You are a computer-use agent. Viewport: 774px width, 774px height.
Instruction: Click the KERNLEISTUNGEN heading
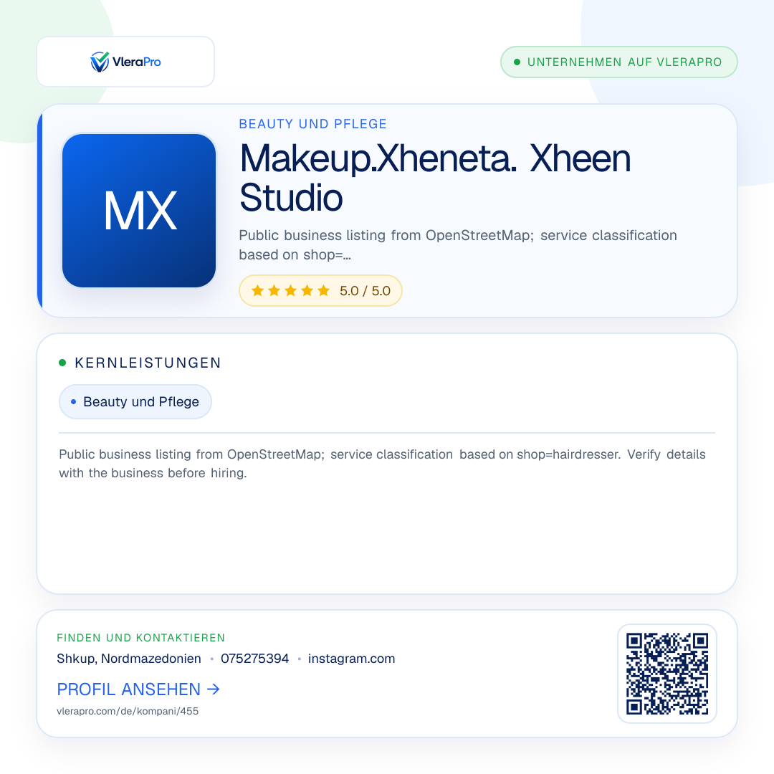click(148, 363)
